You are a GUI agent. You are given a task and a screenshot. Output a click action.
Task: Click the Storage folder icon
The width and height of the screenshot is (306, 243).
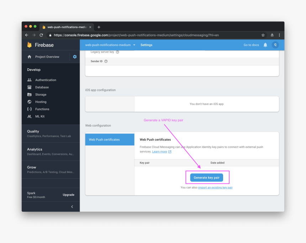(x=30, y=95)
